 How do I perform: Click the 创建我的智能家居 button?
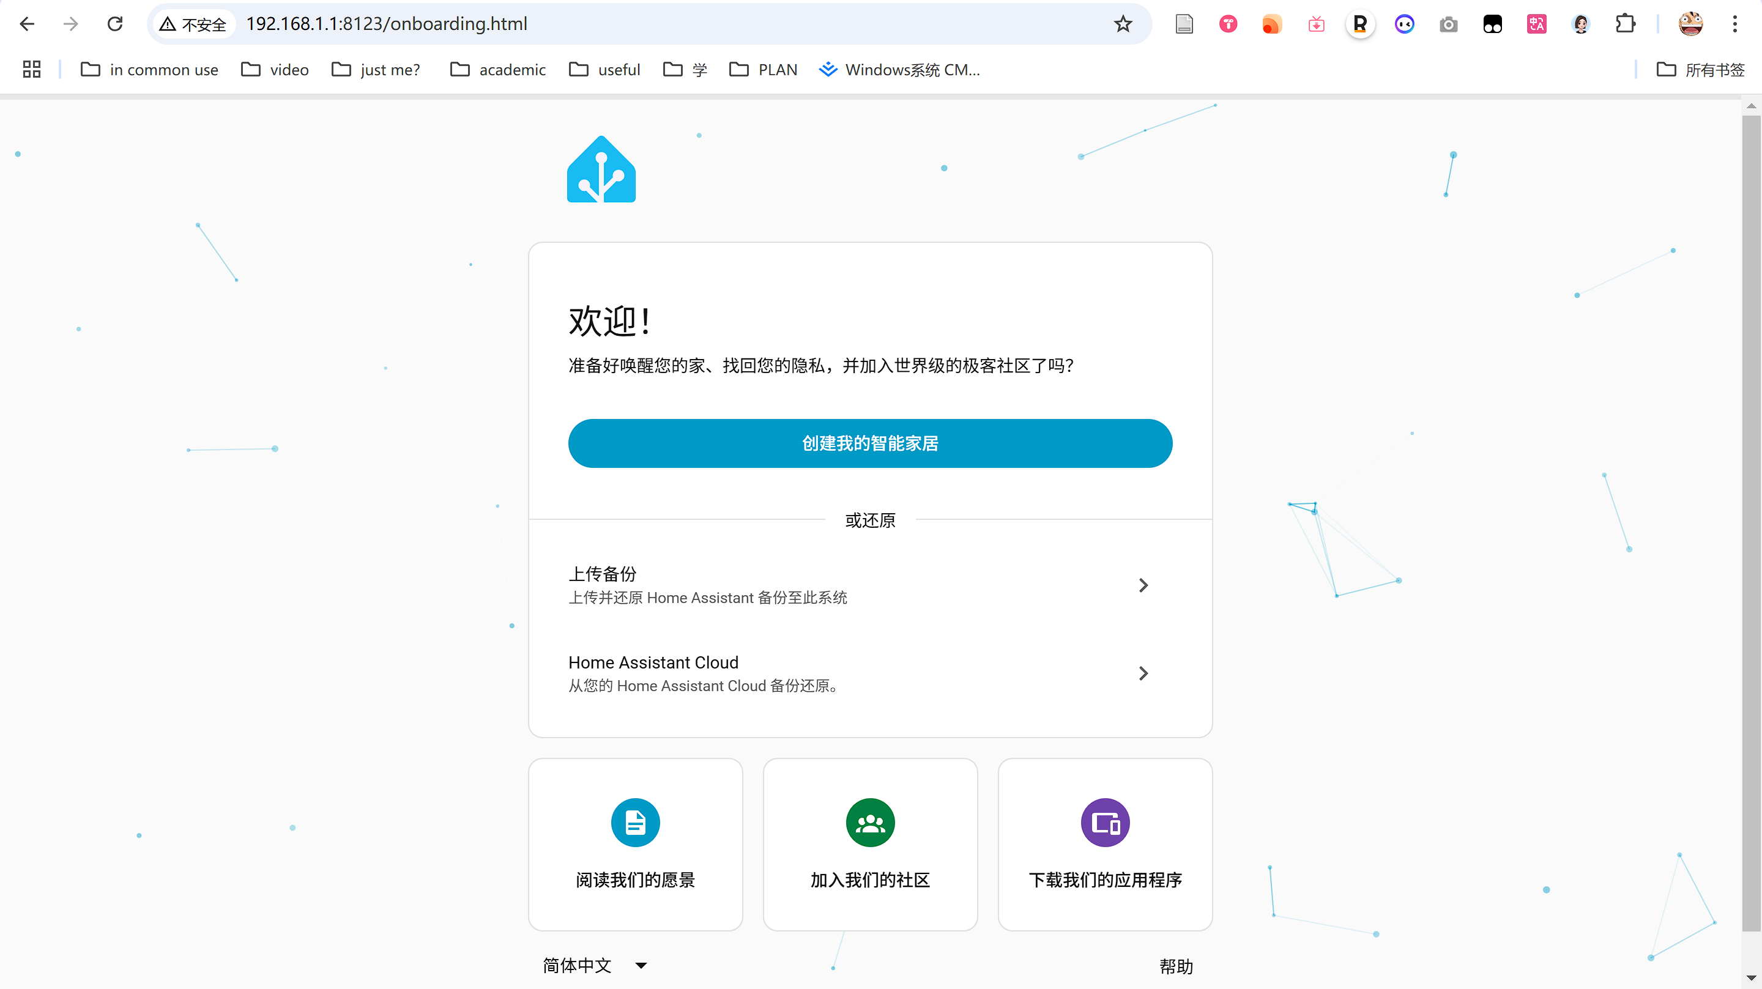(870, 443)
